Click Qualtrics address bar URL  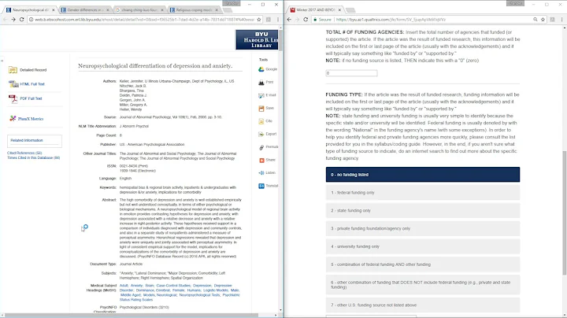pos(391,20)
